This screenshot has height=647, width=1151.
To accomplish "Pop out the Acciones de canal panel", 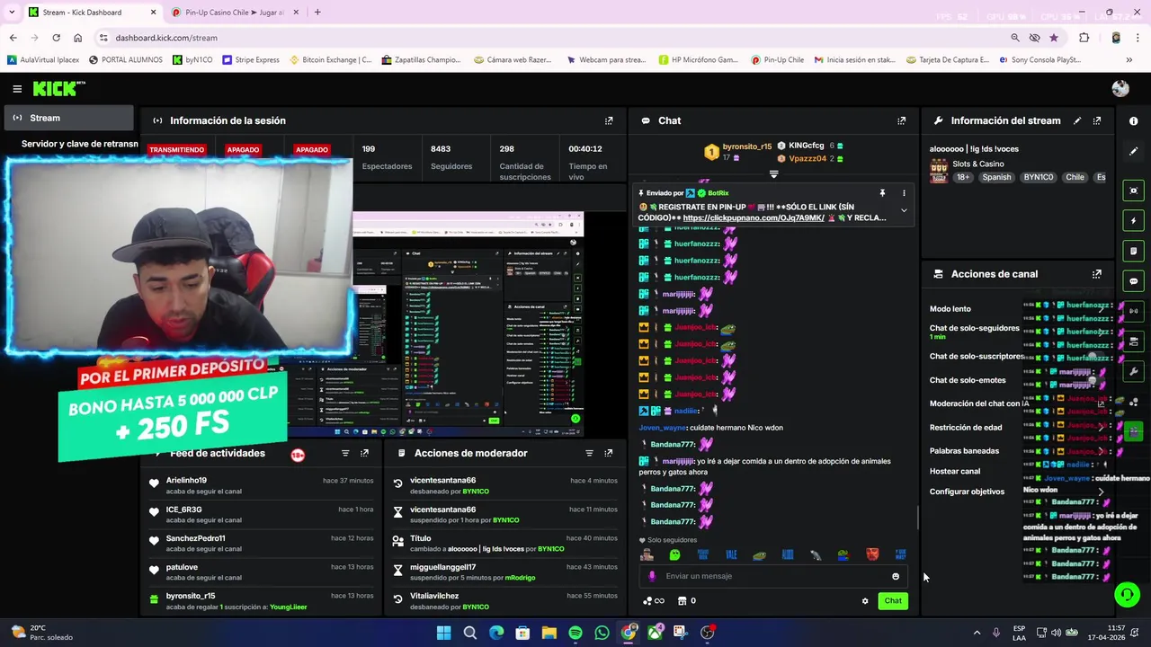I will pyautogui.click(x=1097, y=274).
